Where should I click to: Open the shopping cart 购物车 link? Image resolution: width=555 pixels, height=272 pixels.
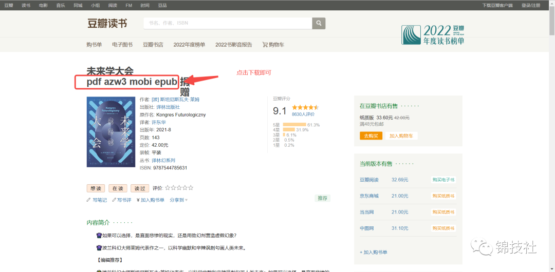273,45
